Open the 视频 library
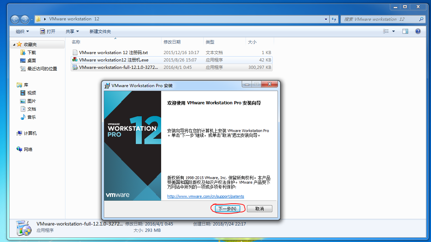Image resolution: width=431 pixels, height=242 pixels. click(x=32, y=93)
